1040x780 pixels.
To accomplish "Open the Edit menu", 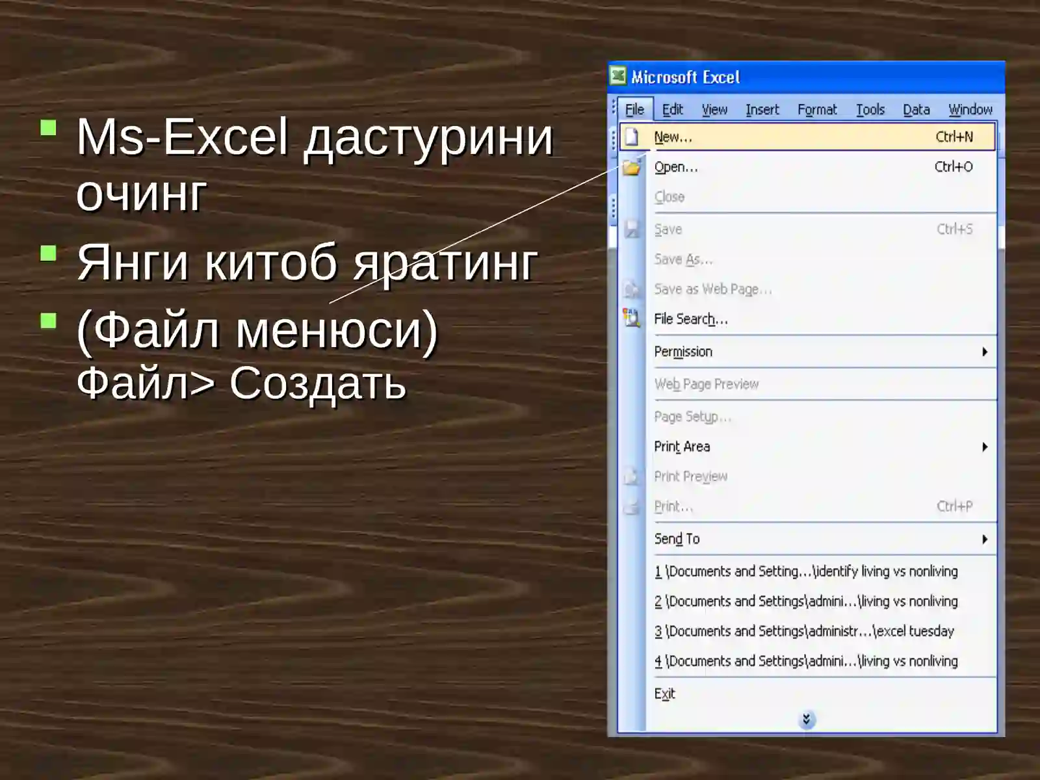I will point(673,109).
